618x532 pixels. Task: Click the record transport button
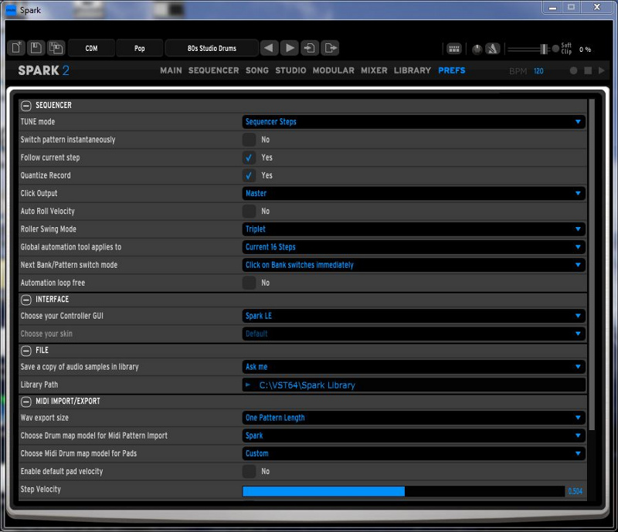pyautogui.click(x=573, y=70)
